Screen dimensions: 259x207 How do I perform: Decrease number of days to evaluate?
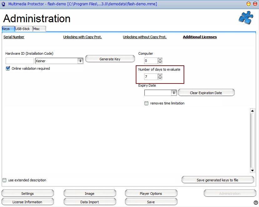pyautogui.click(x=160, y=78)
